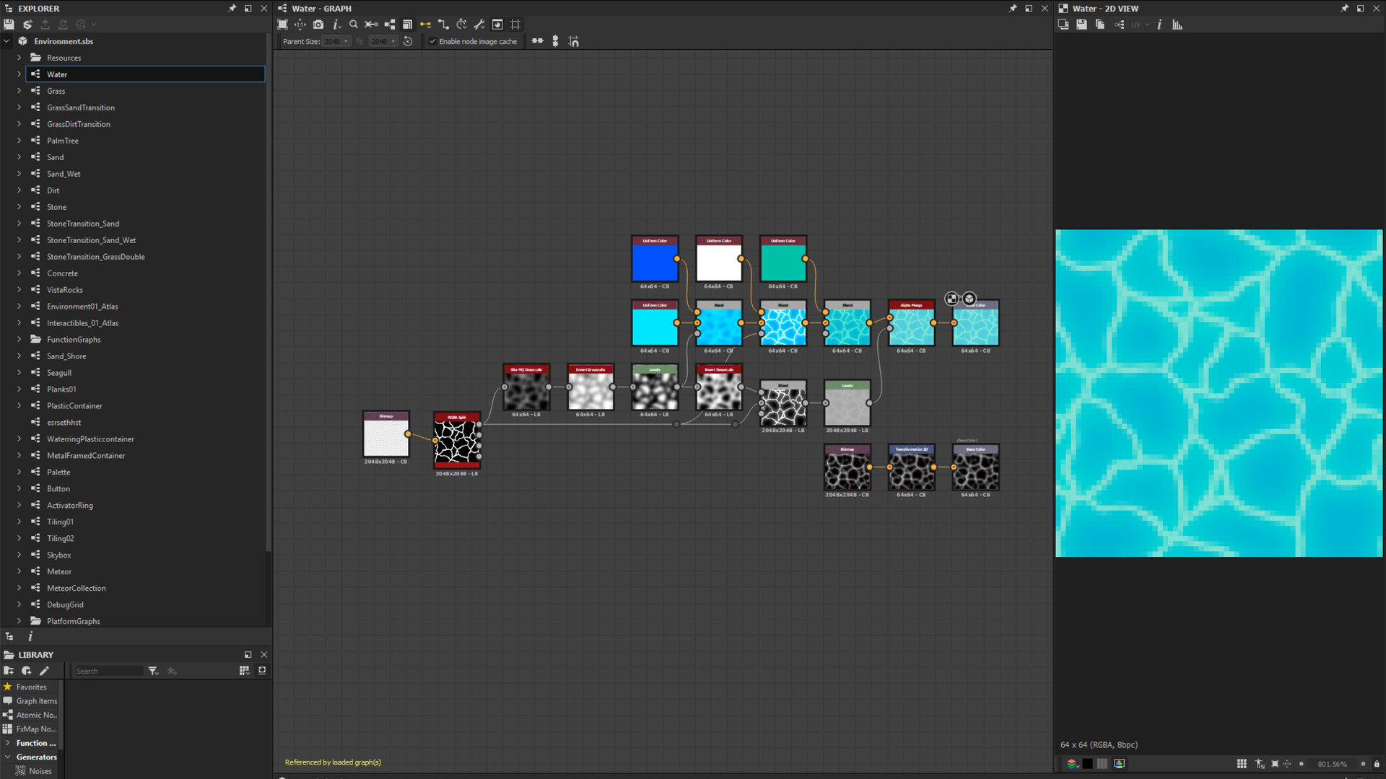Toggle the 2D view lock icon
1386x779 pixels.
point(1377,764)
